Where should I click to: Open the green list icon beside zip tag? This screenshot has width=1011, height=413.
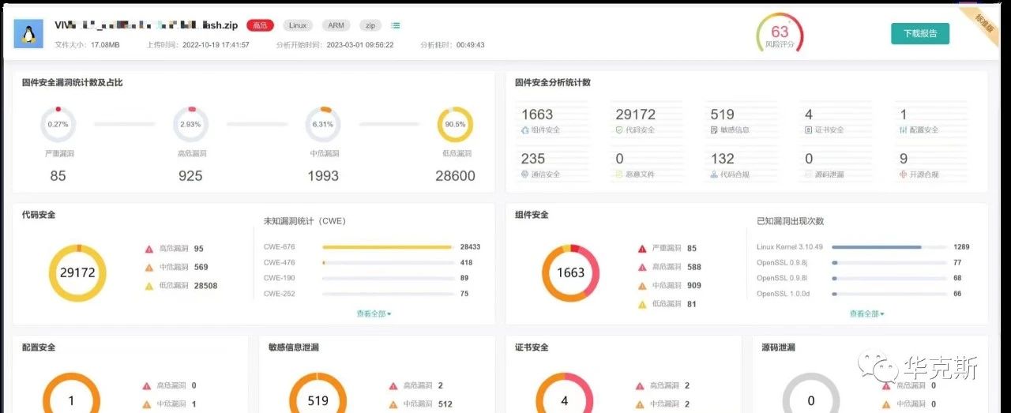[x=396, y=25]
